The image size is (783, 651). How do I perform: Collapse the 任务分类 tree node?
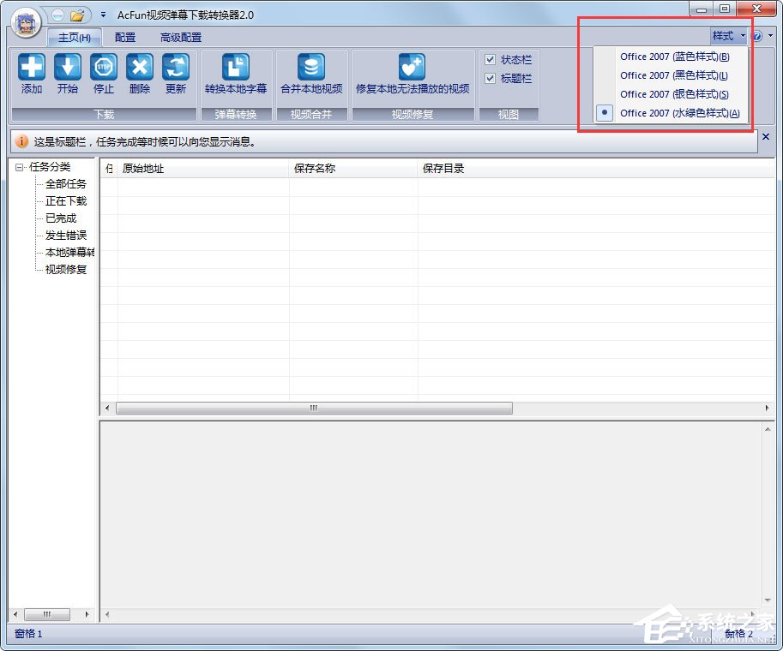coord(19,167)
